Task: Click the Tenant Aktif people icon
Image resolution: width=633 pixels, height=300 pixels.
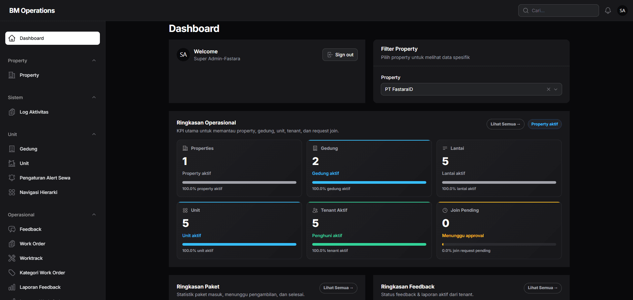Action: [x=315, y=210]
